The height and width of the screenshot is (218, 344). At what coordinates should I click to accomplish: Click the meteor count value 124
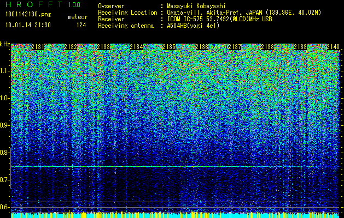(81, 25)
